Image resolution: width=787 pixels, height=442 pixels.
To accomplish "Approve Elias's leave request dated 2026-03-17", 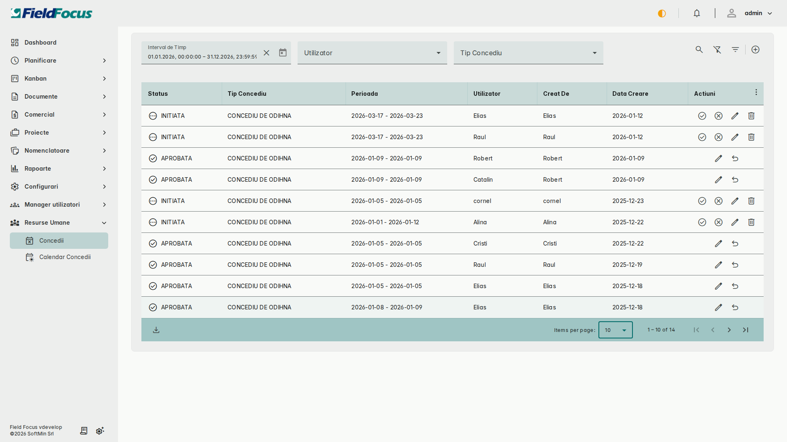I will click(x=702, y=116).
